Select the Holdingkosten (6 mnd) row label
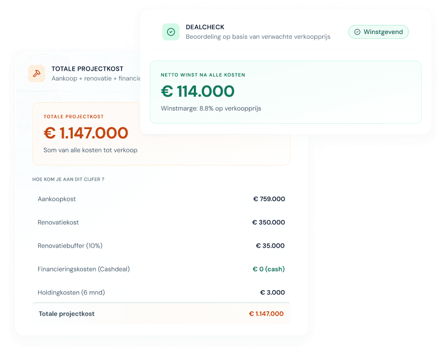Image resolution: width=446 pixels, height=356 pixels. pos(71,292)
